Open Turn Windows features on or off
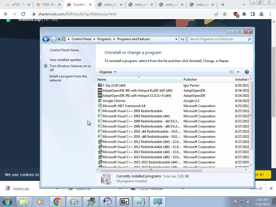Image resolution: width=276 pixels, height=207 pixels. click(x=70, y=68)
